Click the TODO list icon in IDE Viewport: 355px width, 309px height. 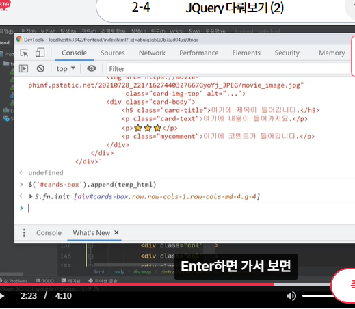[x=38, y=280]
